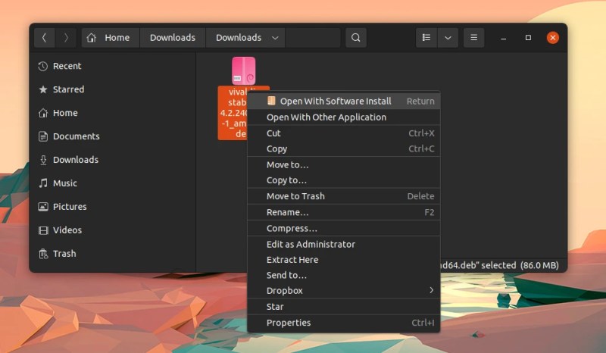Open the hamburger main menu
The height and width of the screenshot is (353, 606).
coord(473,38)
